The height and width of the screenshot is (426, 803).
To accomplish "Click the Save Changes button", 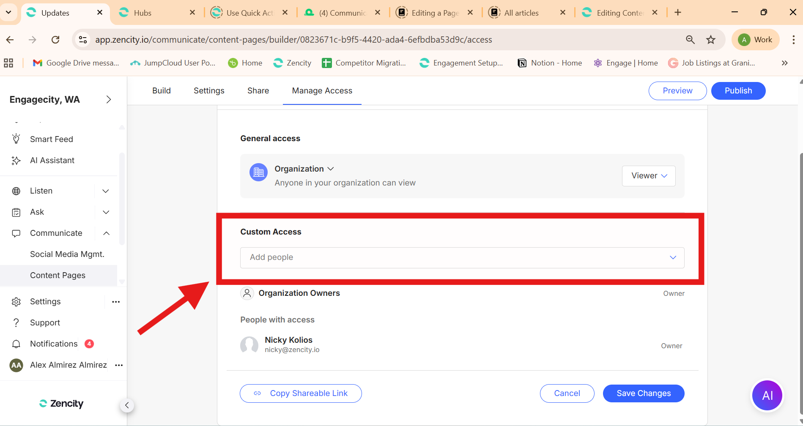I will 643,393.
